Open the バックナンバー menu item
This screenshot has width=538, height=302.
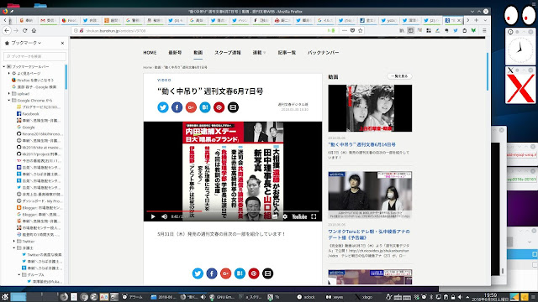coord(323,53)
